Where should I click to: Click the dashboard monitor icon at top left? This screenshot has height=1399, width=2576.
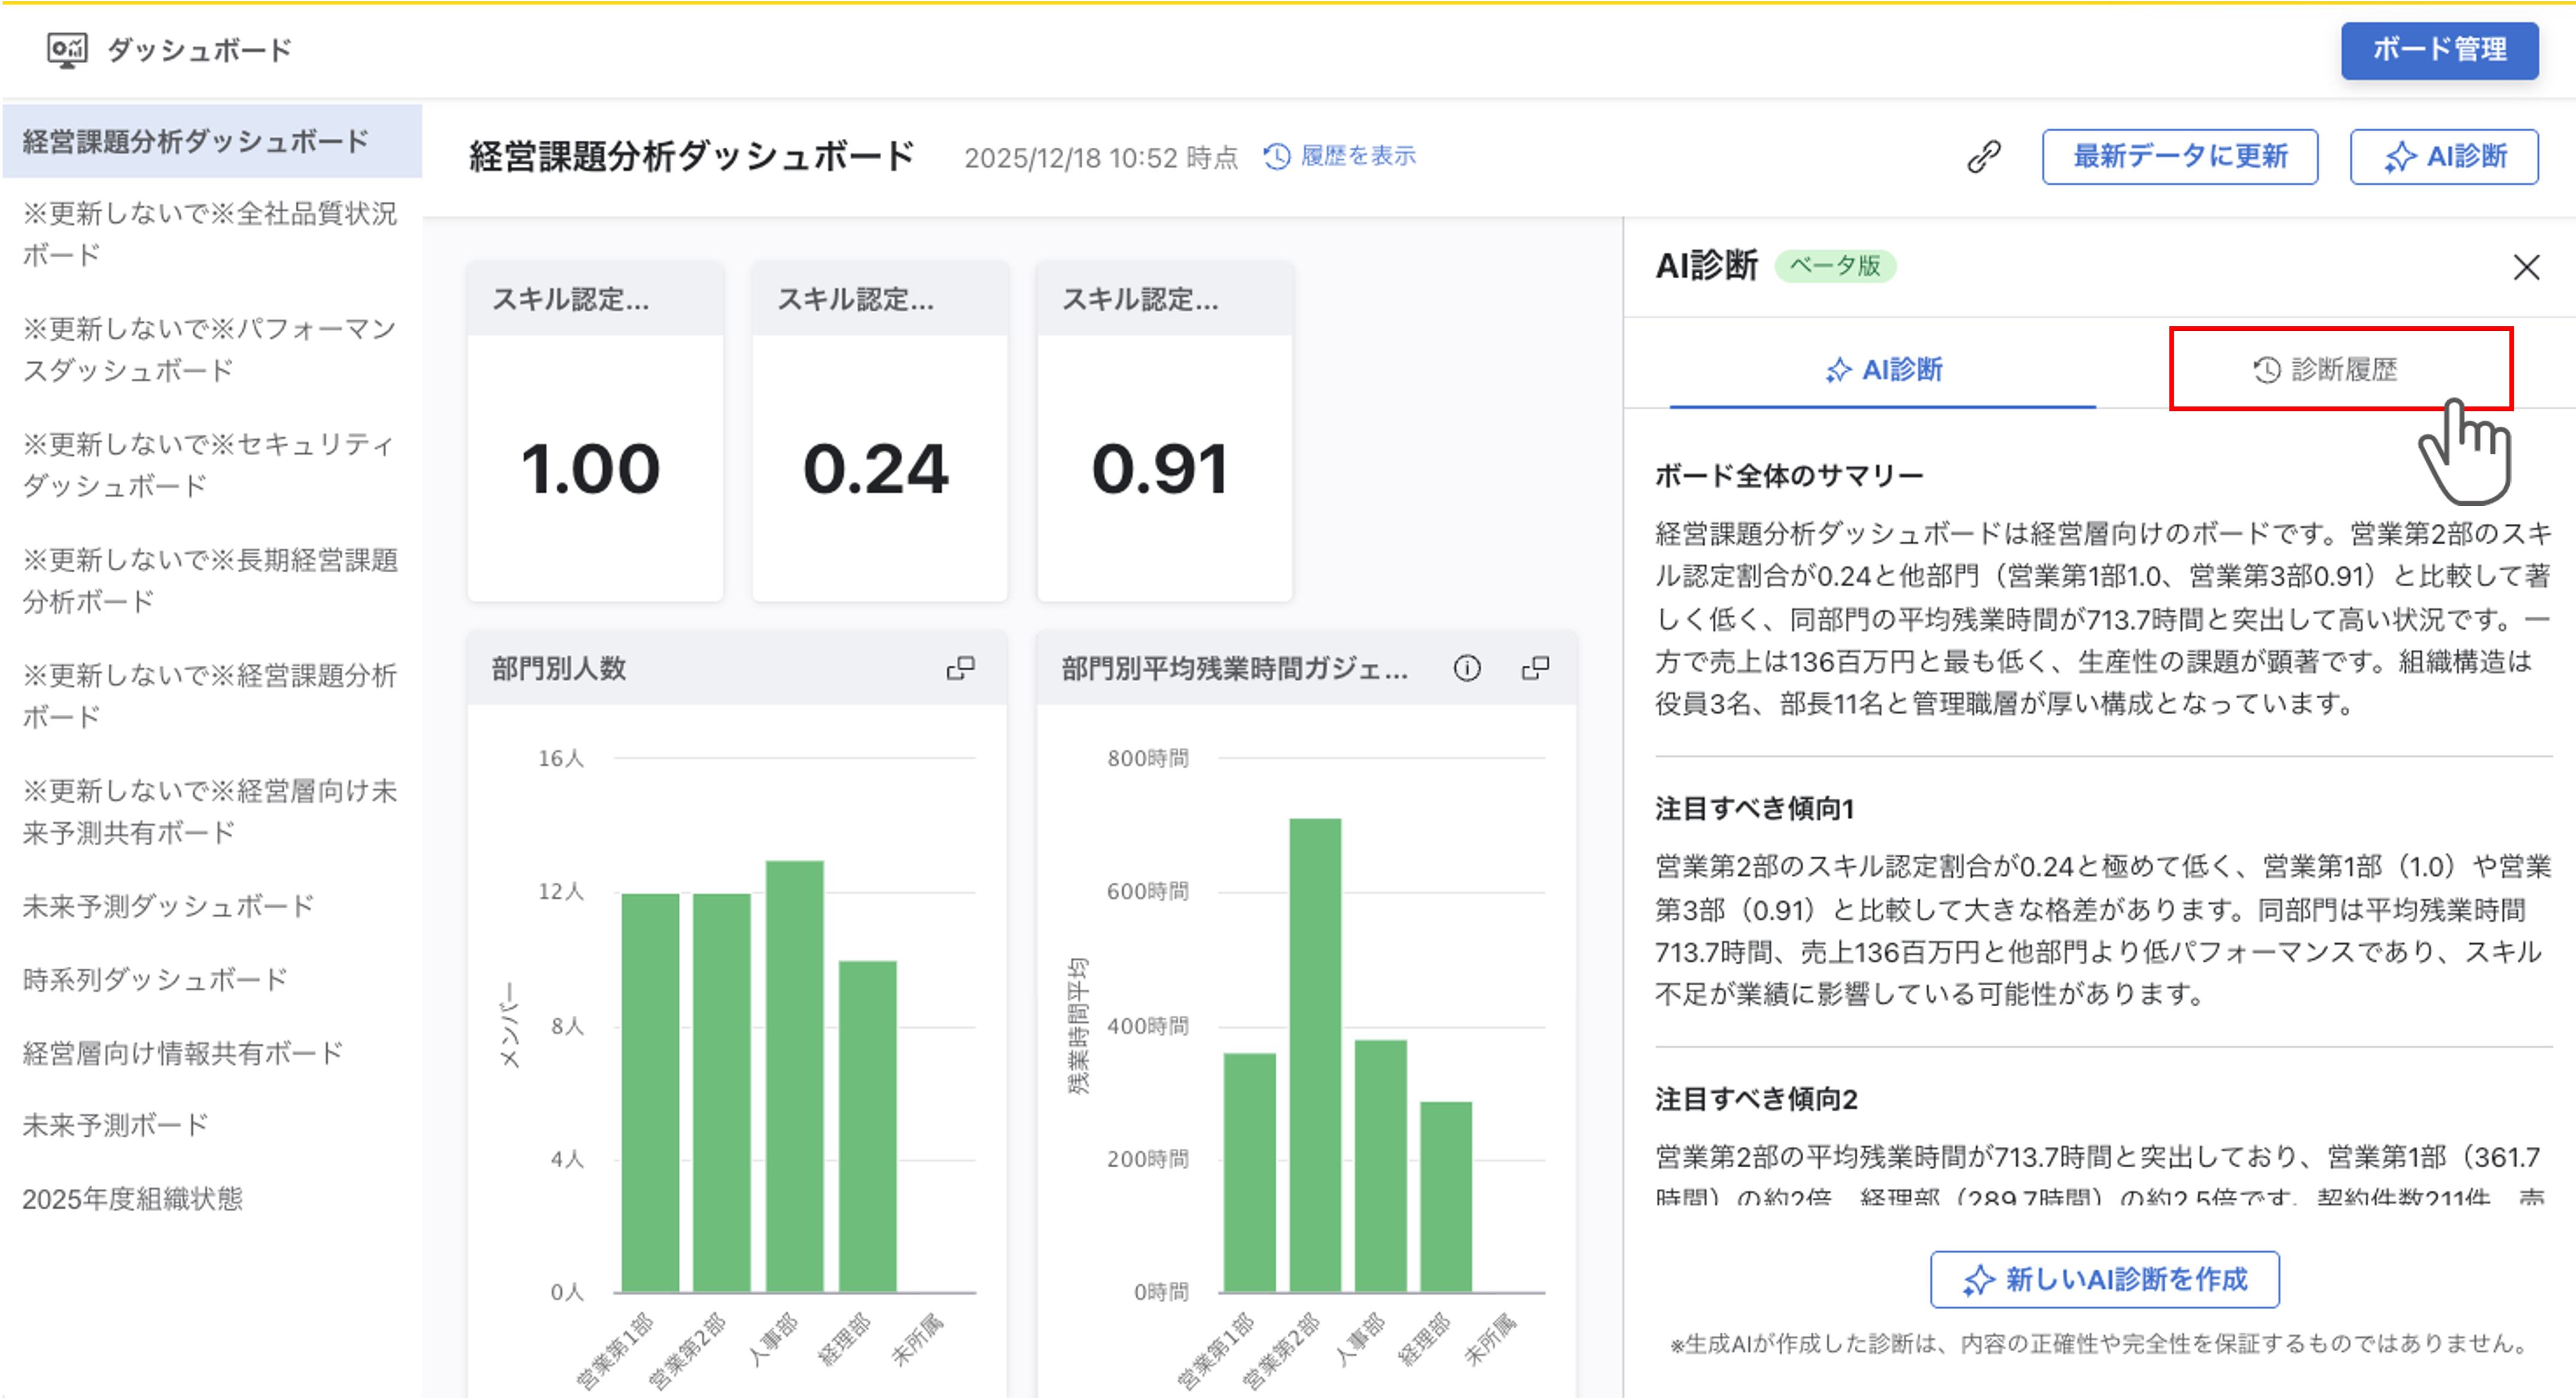pyautogui.click(x=67, y=49)
